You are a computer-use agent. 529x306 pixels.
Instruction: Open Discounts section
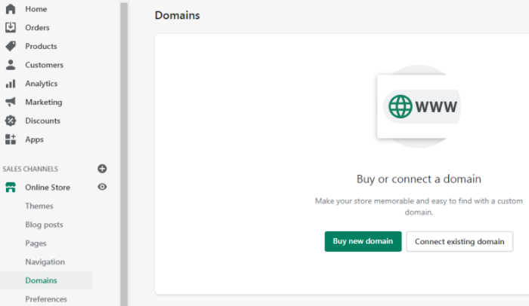click(42, 121)
